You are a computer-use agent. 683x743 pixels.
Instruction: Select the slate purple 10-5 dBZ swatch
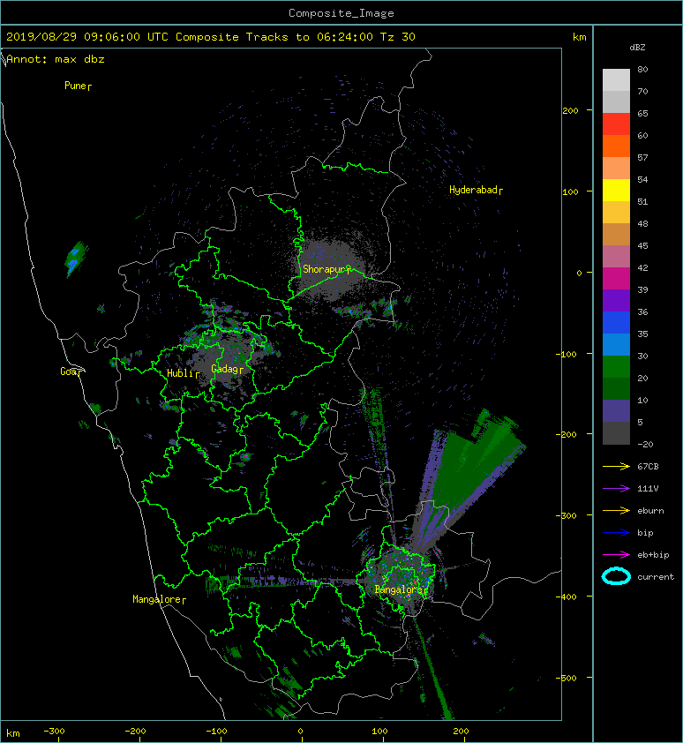pyautogui.click(x=616, y=411)
